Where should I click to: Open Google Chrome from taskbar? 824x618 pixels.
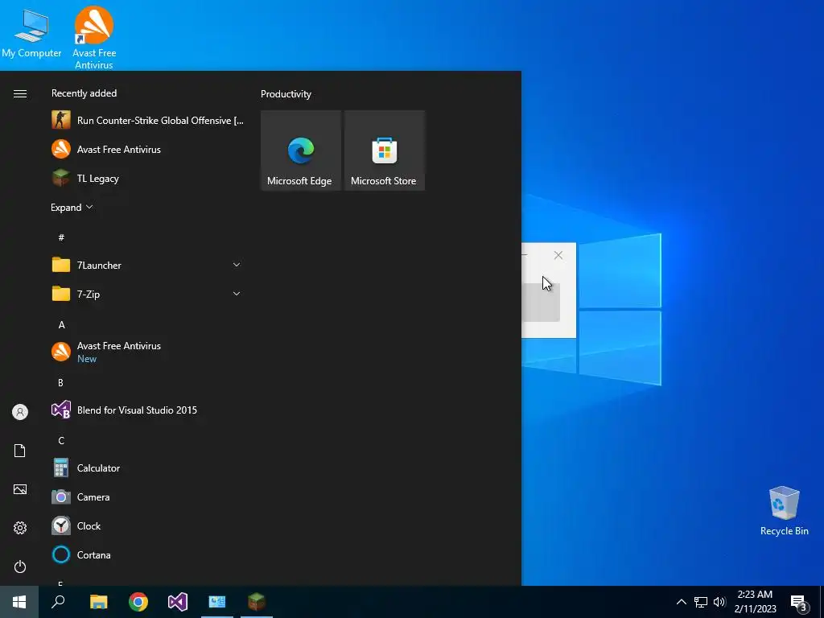pyautogui.click(x=138, y=602)
